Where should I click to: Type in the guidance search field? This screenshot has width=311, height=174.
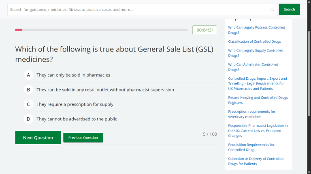click(x=138, y=9)
